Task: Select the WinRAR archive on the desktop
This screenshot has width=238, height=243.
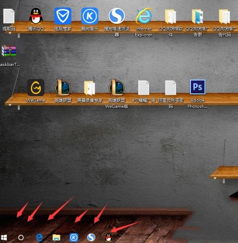Action: [x=9, y=52]
